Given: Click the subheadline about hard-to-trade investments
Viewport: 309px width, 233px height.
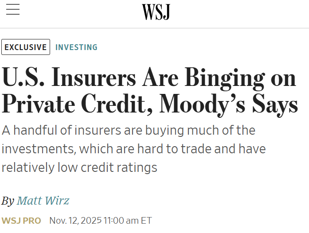Looking at the screenshot, I should click(x=133, y=149).
